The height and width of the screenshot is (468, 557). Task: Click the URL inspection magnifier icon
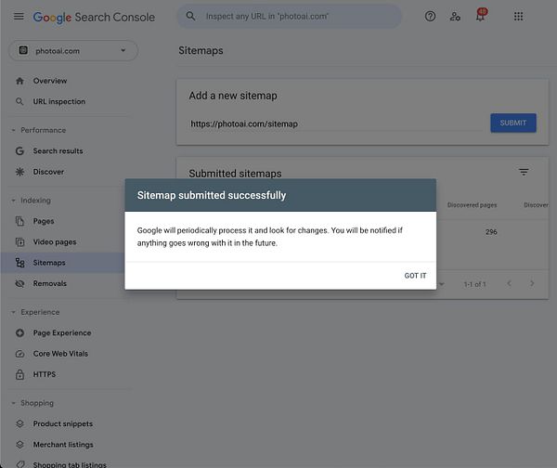19,101
